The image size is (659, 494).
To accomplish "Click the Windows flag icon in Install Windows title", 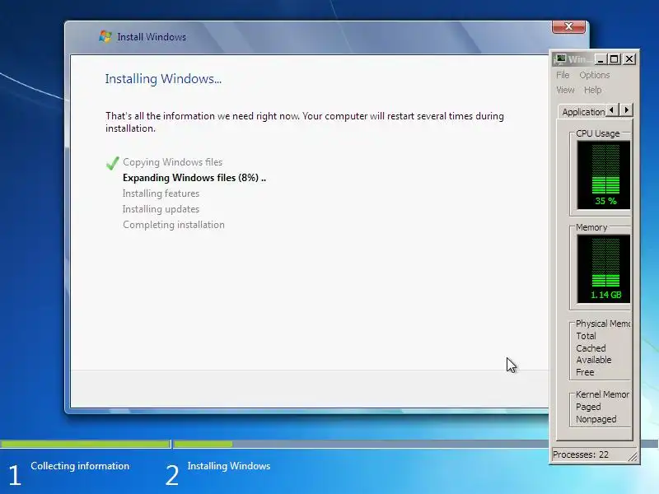I will point(105,36).
